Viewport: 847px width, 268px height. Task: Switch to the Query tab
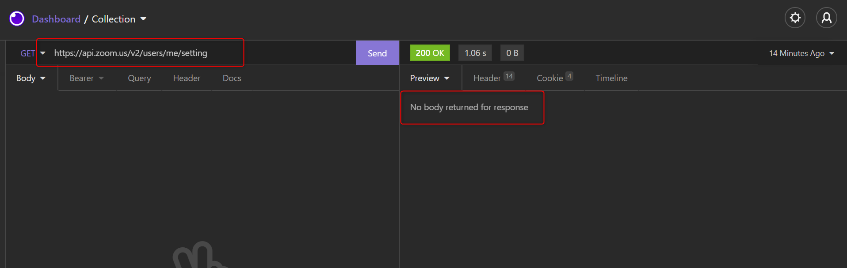[x=139, y=78]
